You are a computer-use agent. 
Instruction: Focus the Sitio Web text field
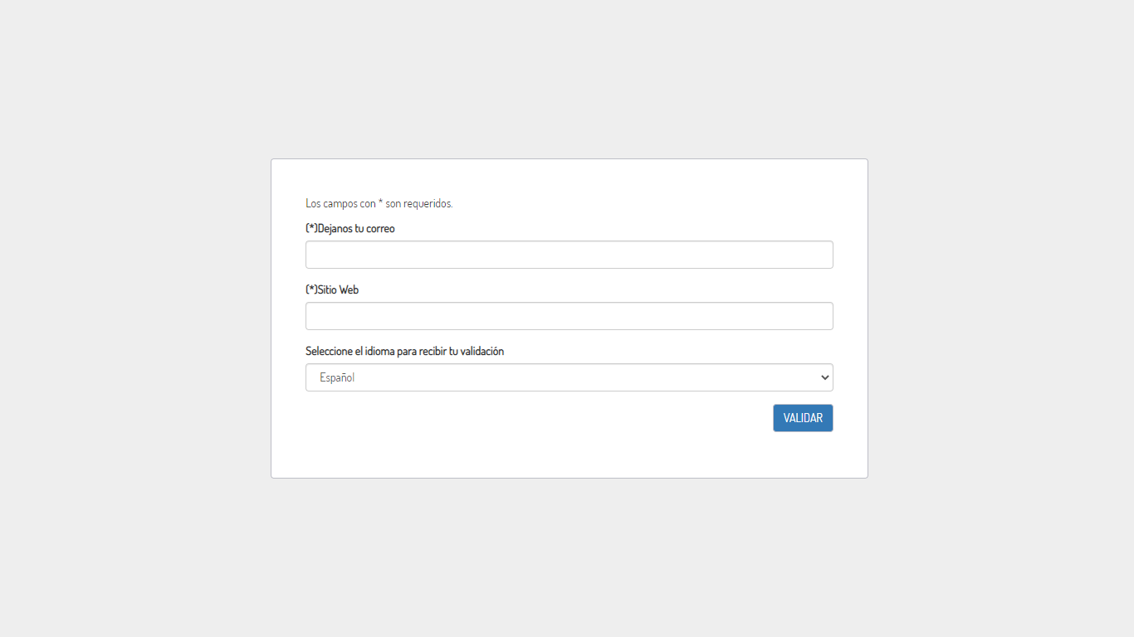pos(569,316)
